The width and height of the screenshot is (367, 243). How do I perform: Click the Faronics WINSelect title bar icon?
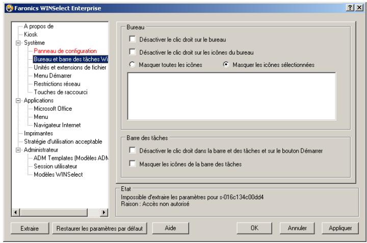(10, 8)
